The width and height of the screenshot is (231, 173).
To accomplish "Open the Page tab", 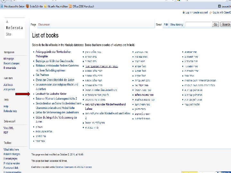I will (33, 25).
